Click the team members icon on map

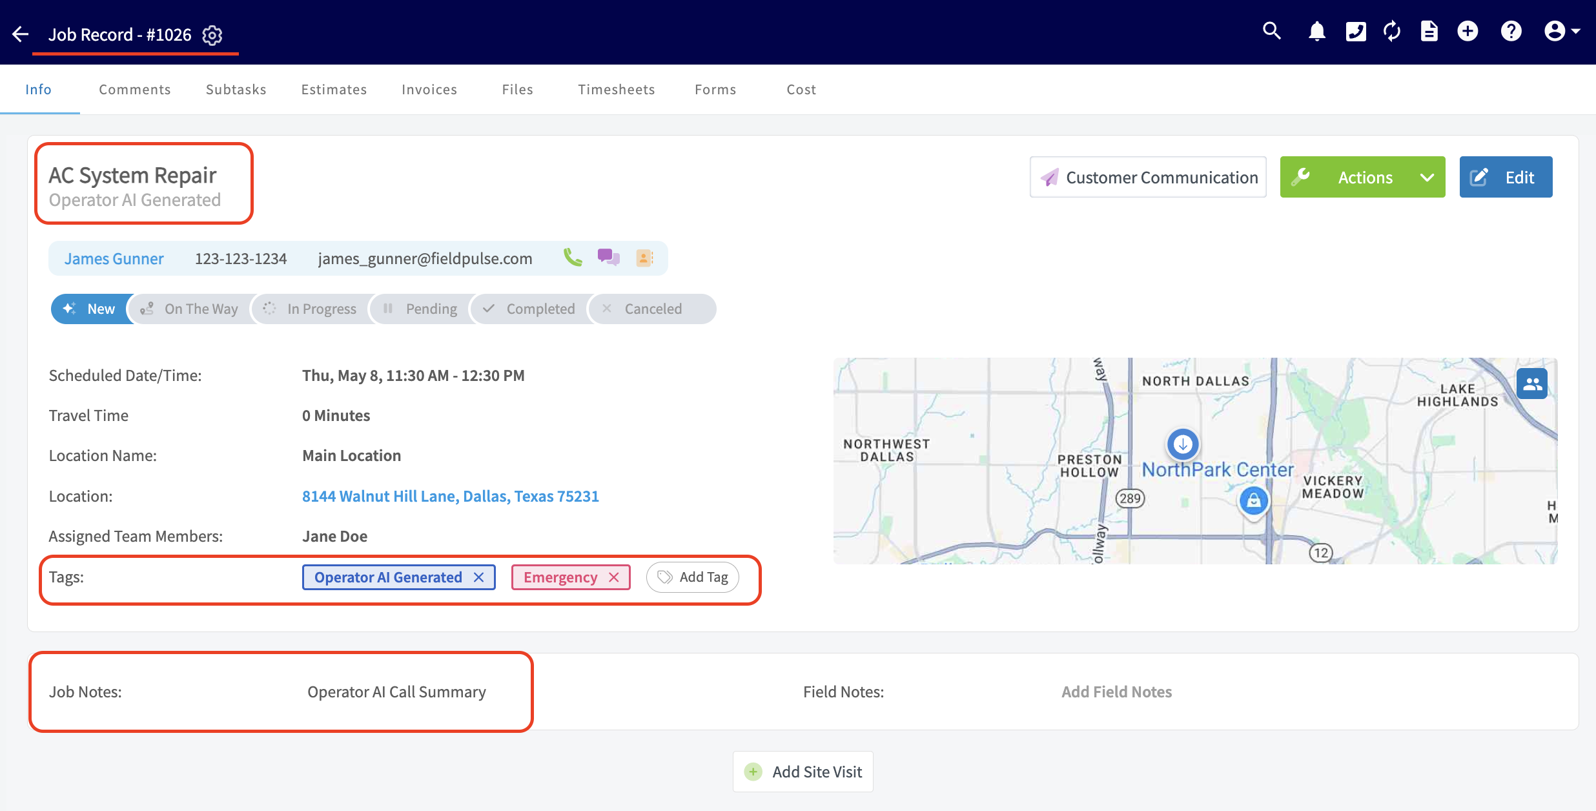pos(1532,384)
